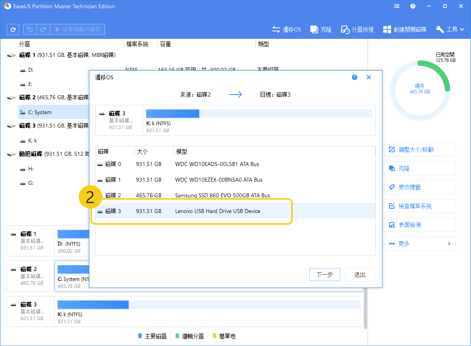Click the undo arrow button
The width and height of the screenshot is (471, 346).
point(30,29)
